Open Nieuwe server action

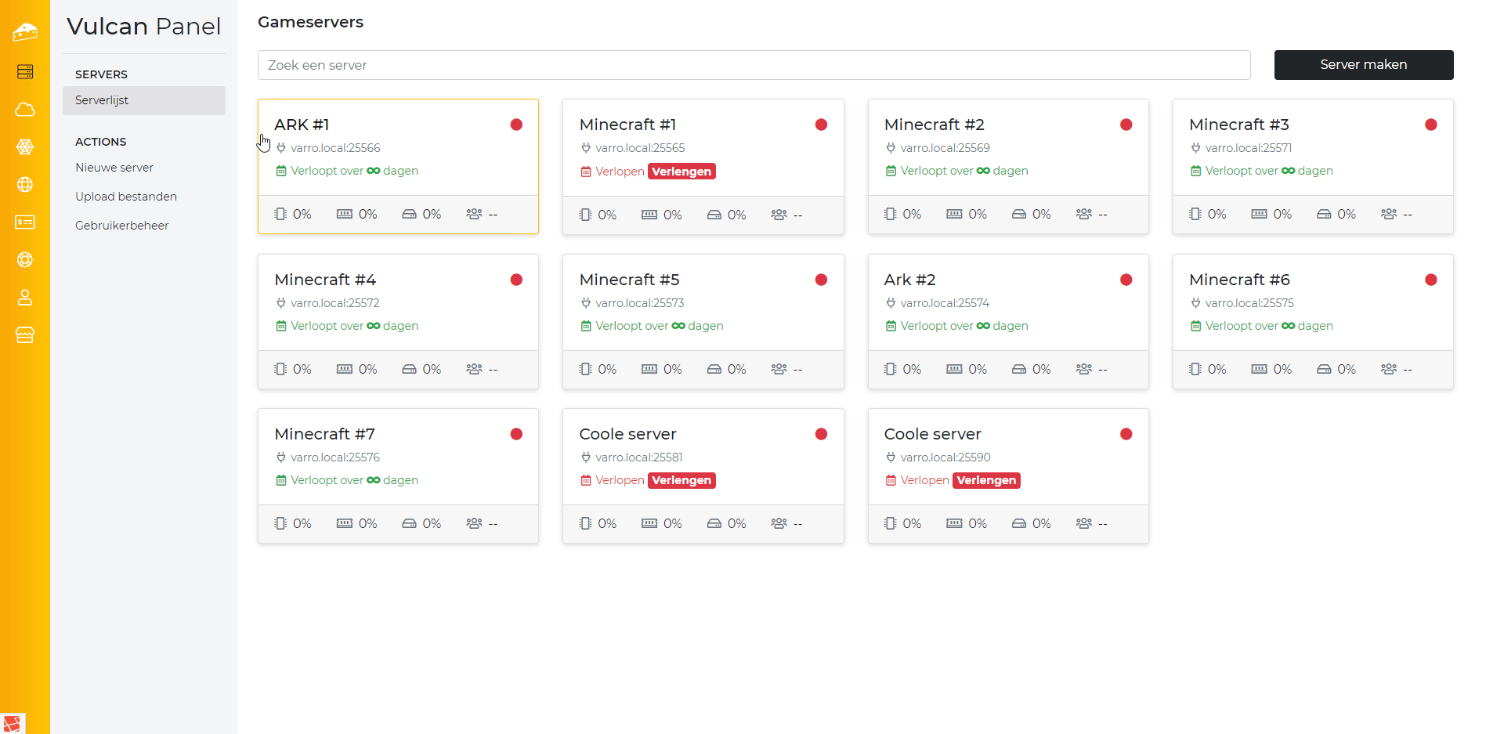coord(114,168)
